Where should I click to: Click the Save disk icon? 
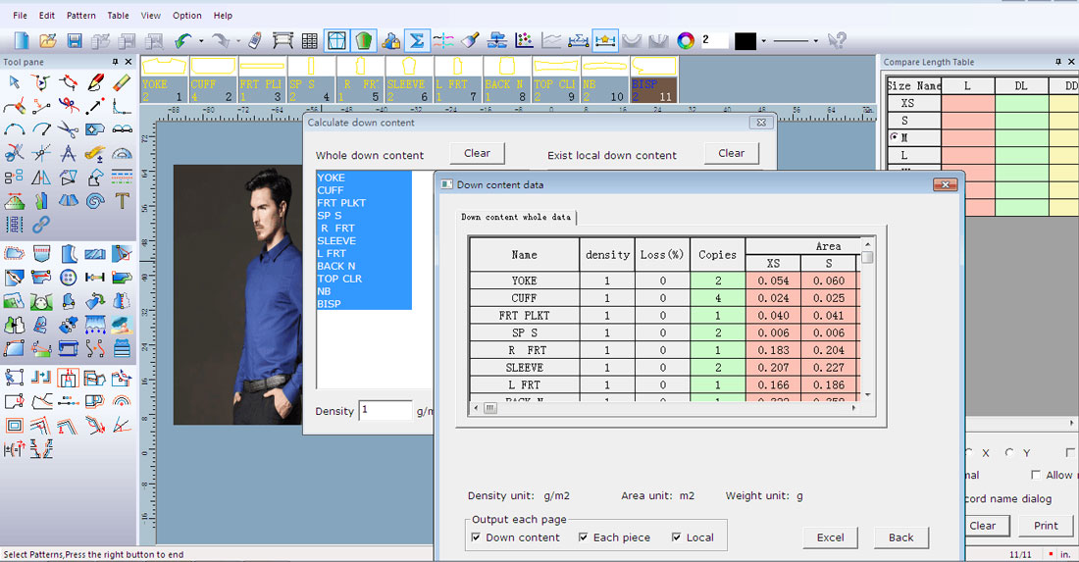pos(75,40)
